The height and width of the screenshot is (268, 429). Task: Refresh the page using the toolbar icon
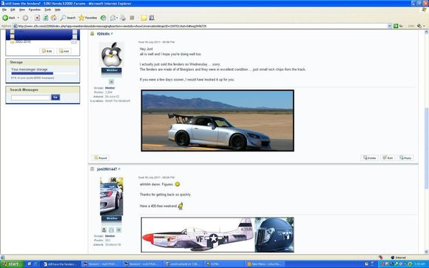click(45, 18)
